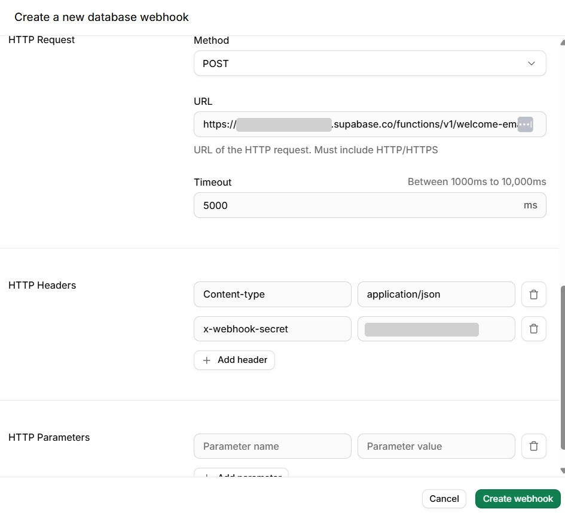Click the password manager icon in URL field
The height and width of the screenshot is (515, 565).
point(525,125)
